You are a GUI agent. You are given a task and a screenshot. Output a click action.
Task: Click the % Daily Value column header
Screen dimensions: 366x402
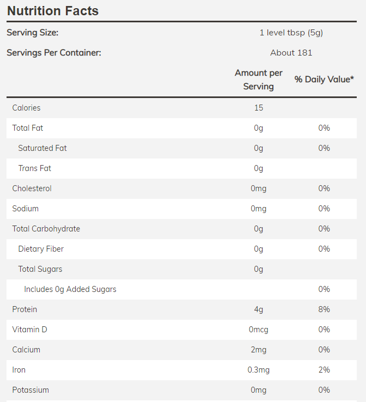click(x=324, y=80)
